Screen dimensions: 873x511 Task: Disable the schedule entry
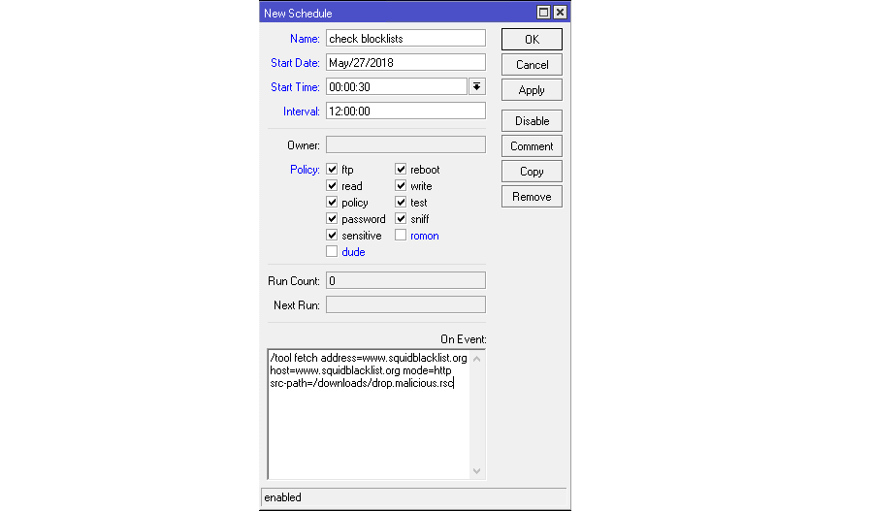click(532, 121)
